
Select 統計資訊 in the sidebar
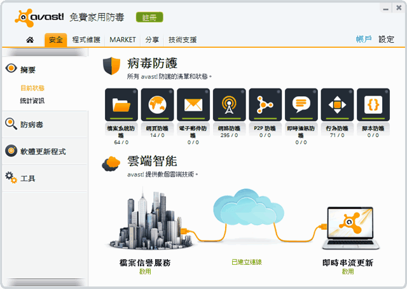32,101
